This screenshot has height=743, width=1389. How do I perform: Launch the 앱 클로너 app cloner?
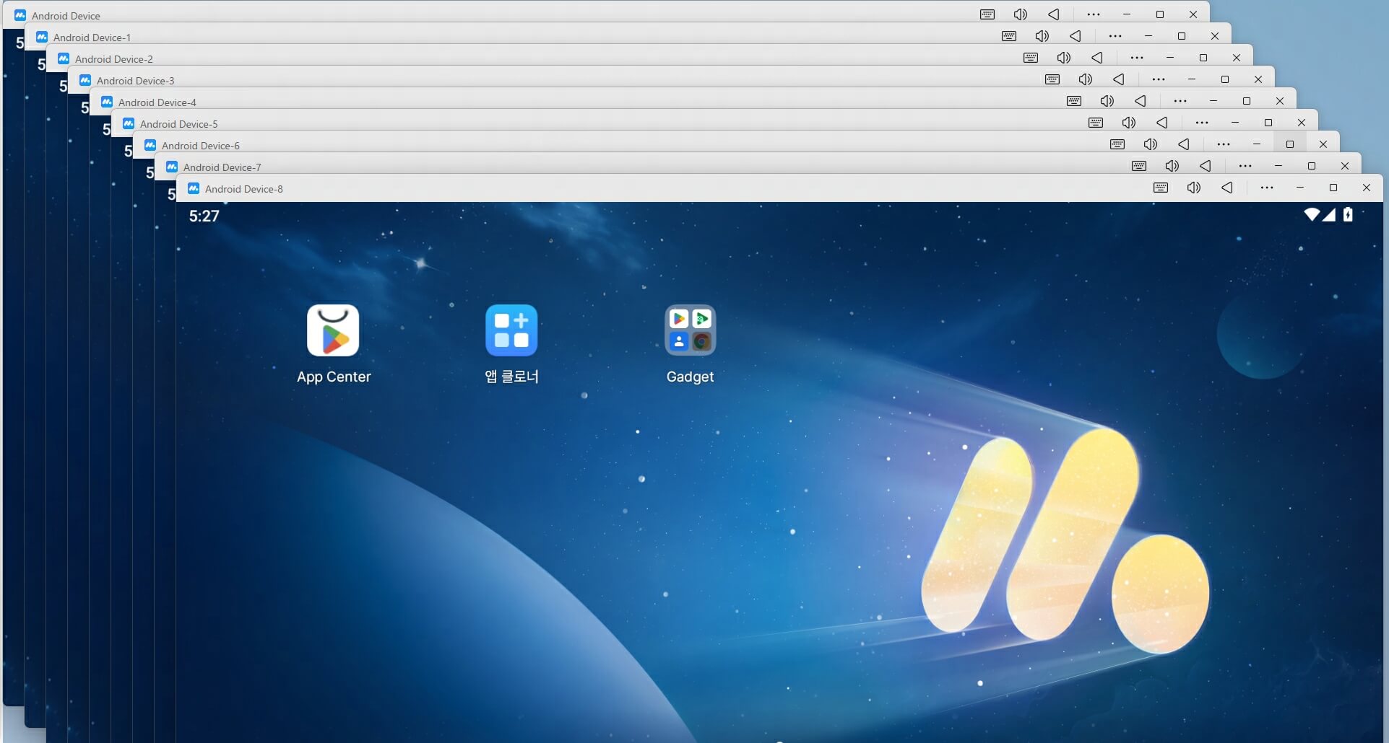point(511,330)
